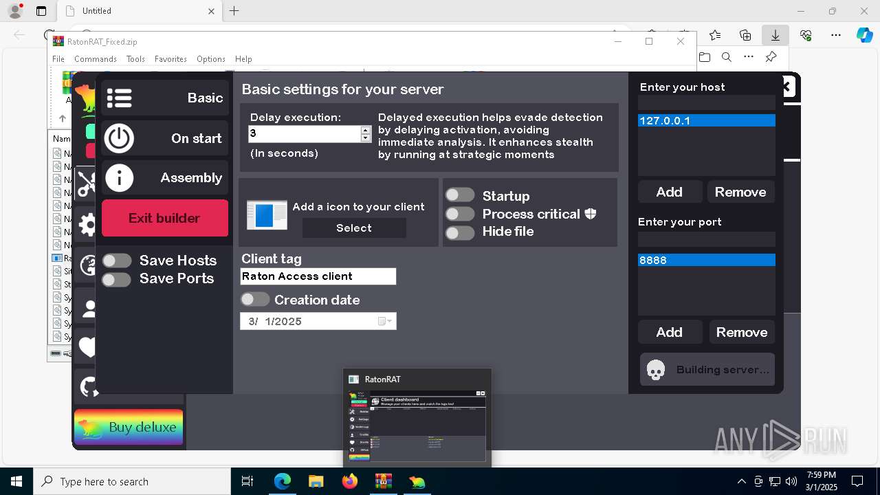The image size is (880, 495).
Task: Click the RatonRAT taskbar preview thumbnail
Action: tap(417, 426)
